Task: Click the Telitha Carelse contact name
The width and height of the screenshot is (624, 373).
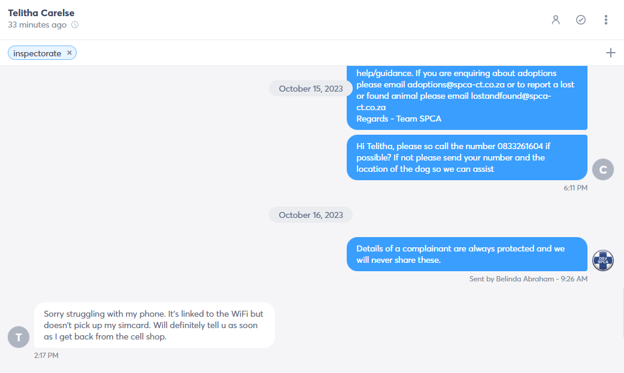Action: [41, 13]
